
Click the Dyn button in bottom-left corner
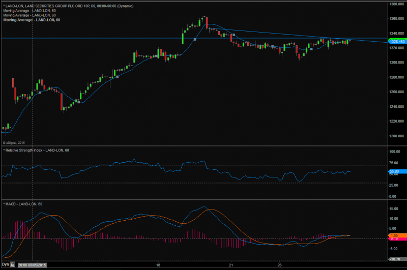5,265
